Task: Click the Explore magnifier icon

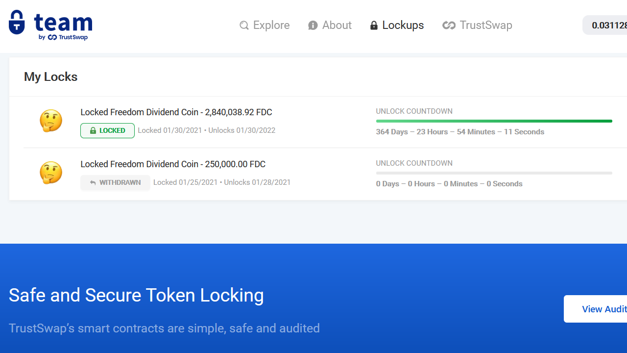Action: [x=244, y=25]
